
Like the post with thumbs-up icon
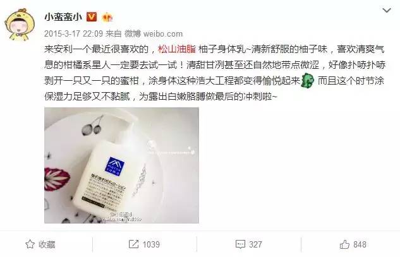[344, 244]
